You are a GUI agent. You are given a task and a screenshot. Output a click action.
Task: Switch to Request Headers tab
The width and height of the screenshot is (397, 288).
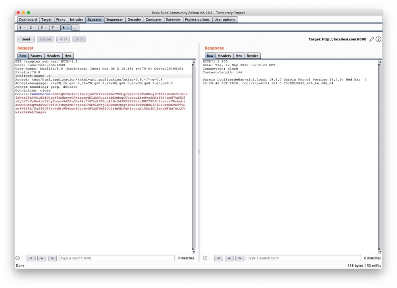point(53,56)
